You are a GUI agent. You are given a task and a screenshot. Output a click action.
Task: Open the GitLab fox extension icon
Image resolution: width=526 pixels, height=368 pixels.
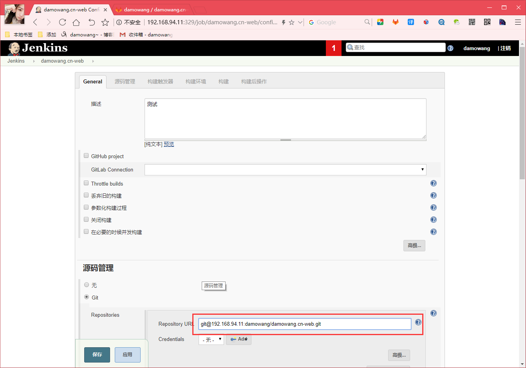pyautogui.click(x=396, y=22)
